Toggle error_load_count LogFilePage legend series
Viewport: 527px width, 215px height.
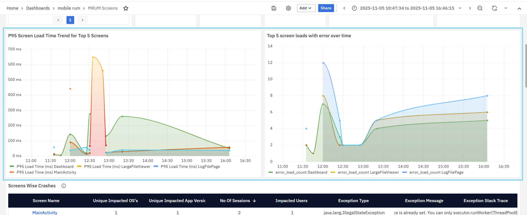[x=436, y=172]
